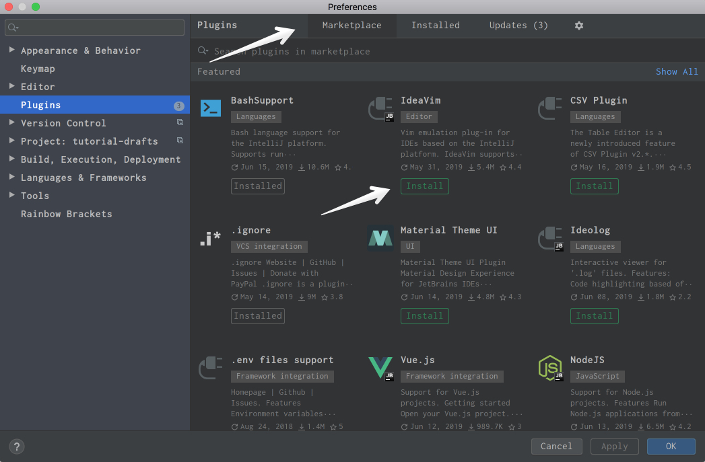
Task: Click the Material Theme UI tag labeled UI
Action: [x=410, y=247]
